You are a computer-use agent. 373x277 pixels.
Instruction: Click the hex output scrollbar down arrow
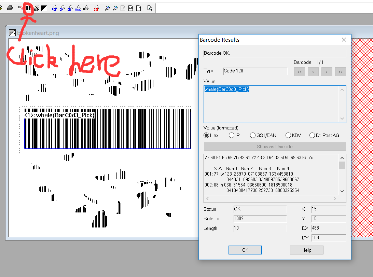342,191
